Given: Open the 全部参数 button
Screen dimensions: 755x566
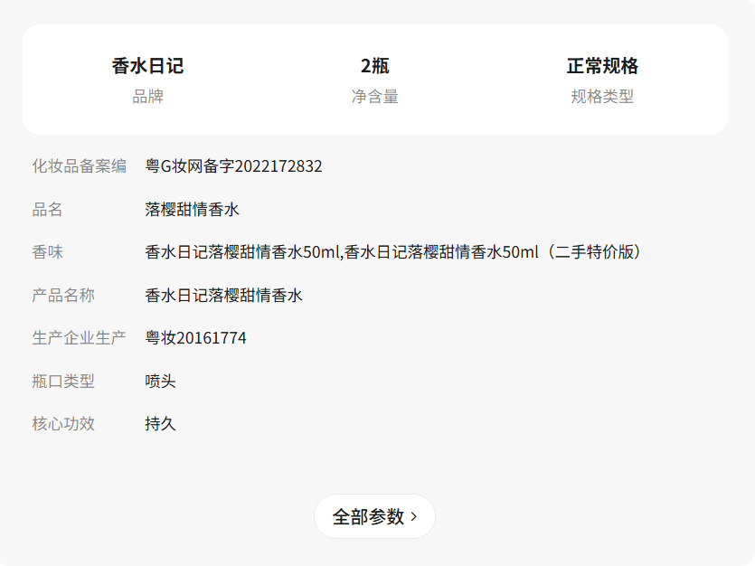Looking at the screenshot, I should (x=374, y=516).
